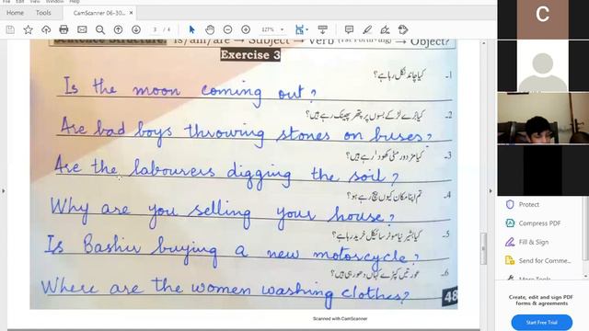Open the Edit menu
This screenshot has height=331, width=589.
tap(20, 2)
